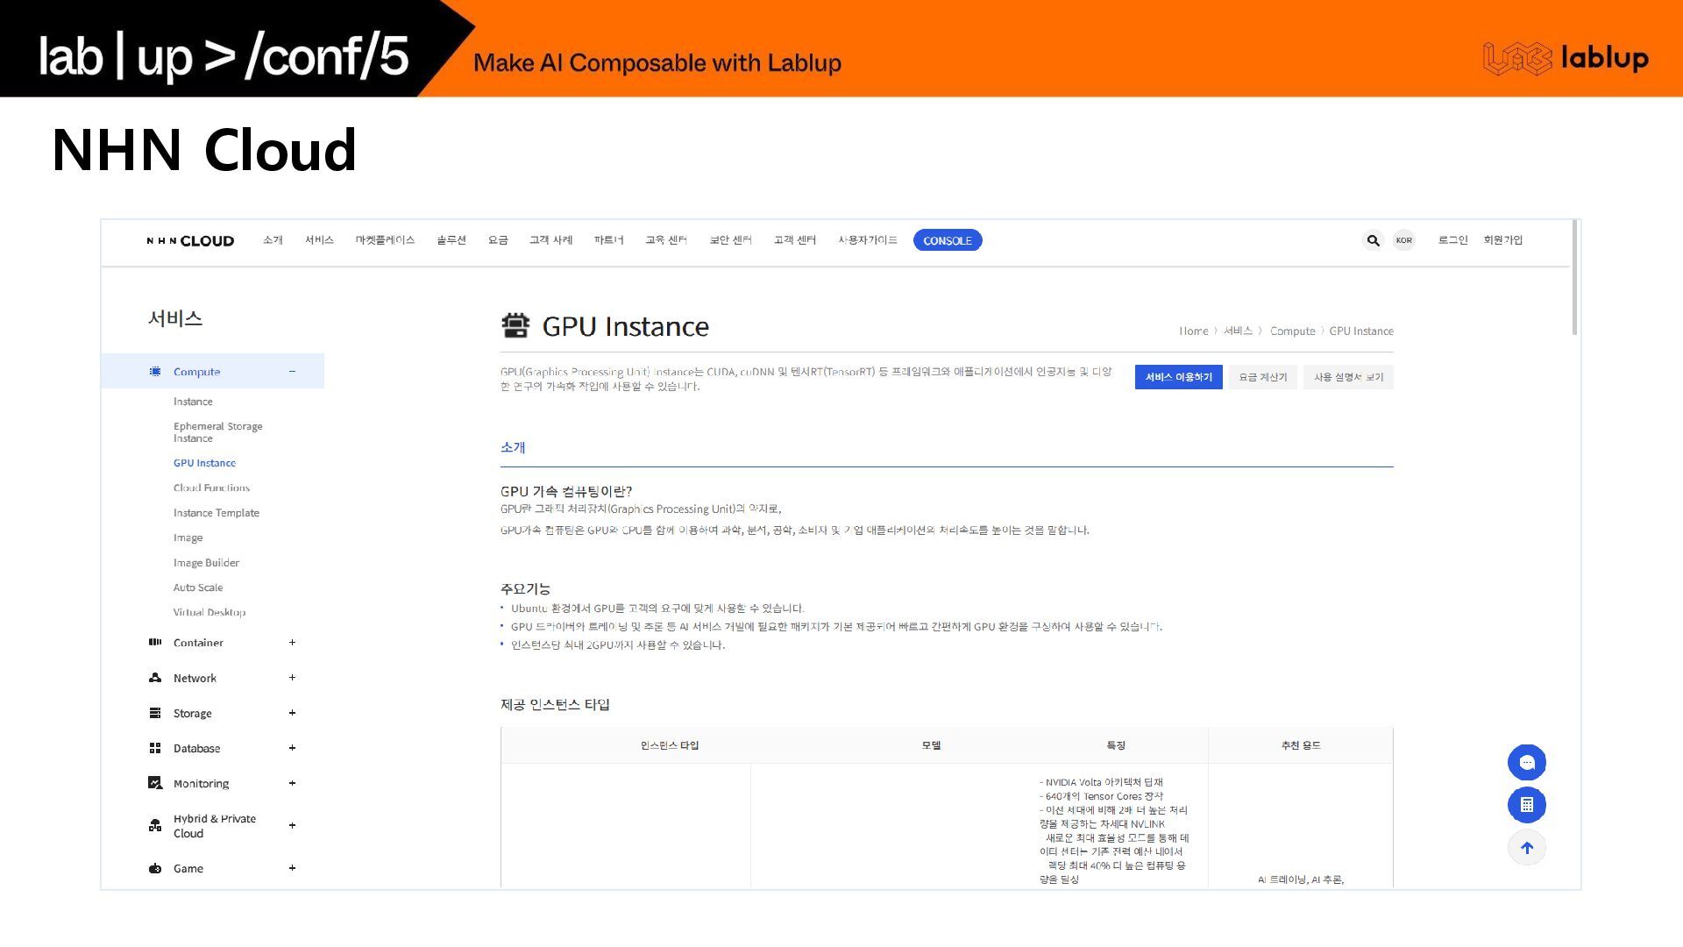Click the NHN Cloud logo
Viewport: 1683px width, 947px height.
click(x=190, y=241)
